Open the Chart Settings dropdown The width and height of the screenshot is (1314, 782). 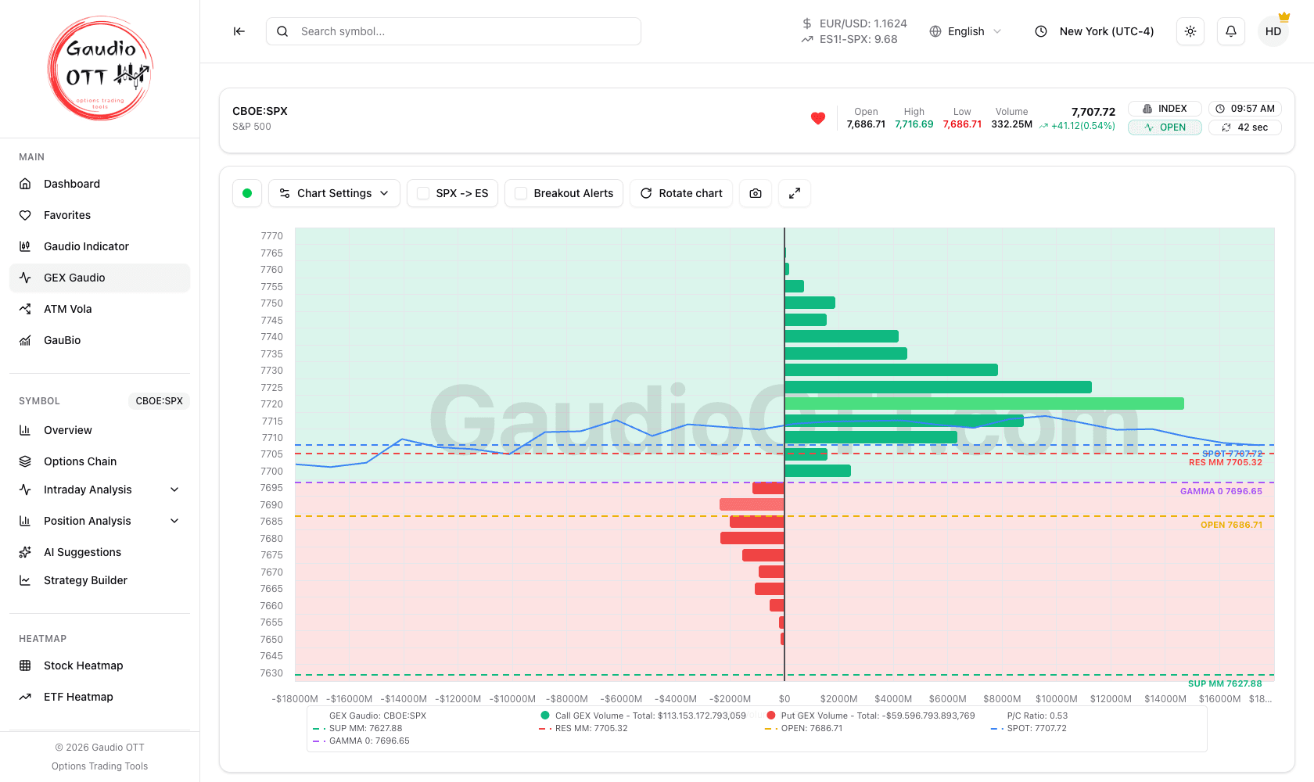click(x=334, y=193)
